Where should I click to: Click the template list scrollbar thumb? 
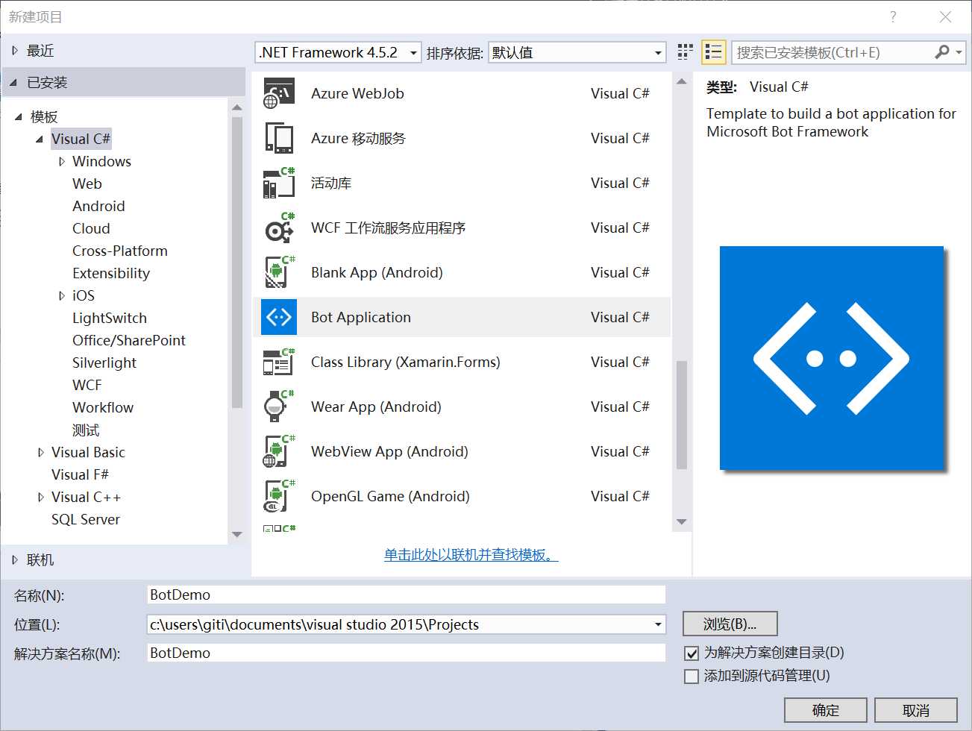tap(681, 415)
